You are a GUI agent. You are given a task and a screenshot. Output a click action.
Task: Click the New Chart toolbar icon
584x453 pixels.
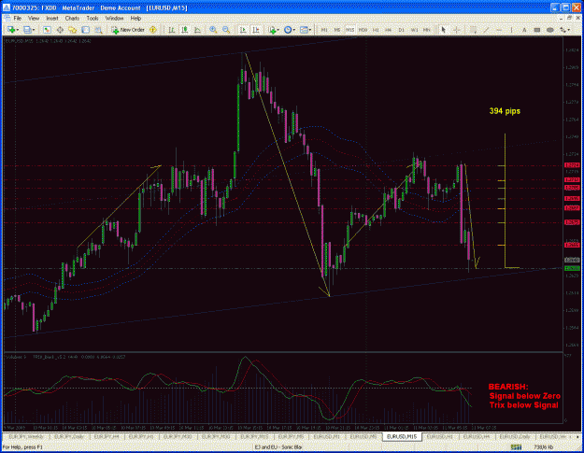10,30
